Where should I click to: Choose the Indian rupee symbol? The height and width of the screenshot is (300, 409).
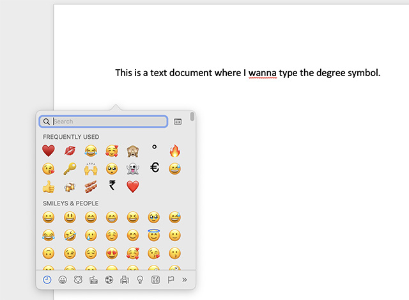point(112,186)
